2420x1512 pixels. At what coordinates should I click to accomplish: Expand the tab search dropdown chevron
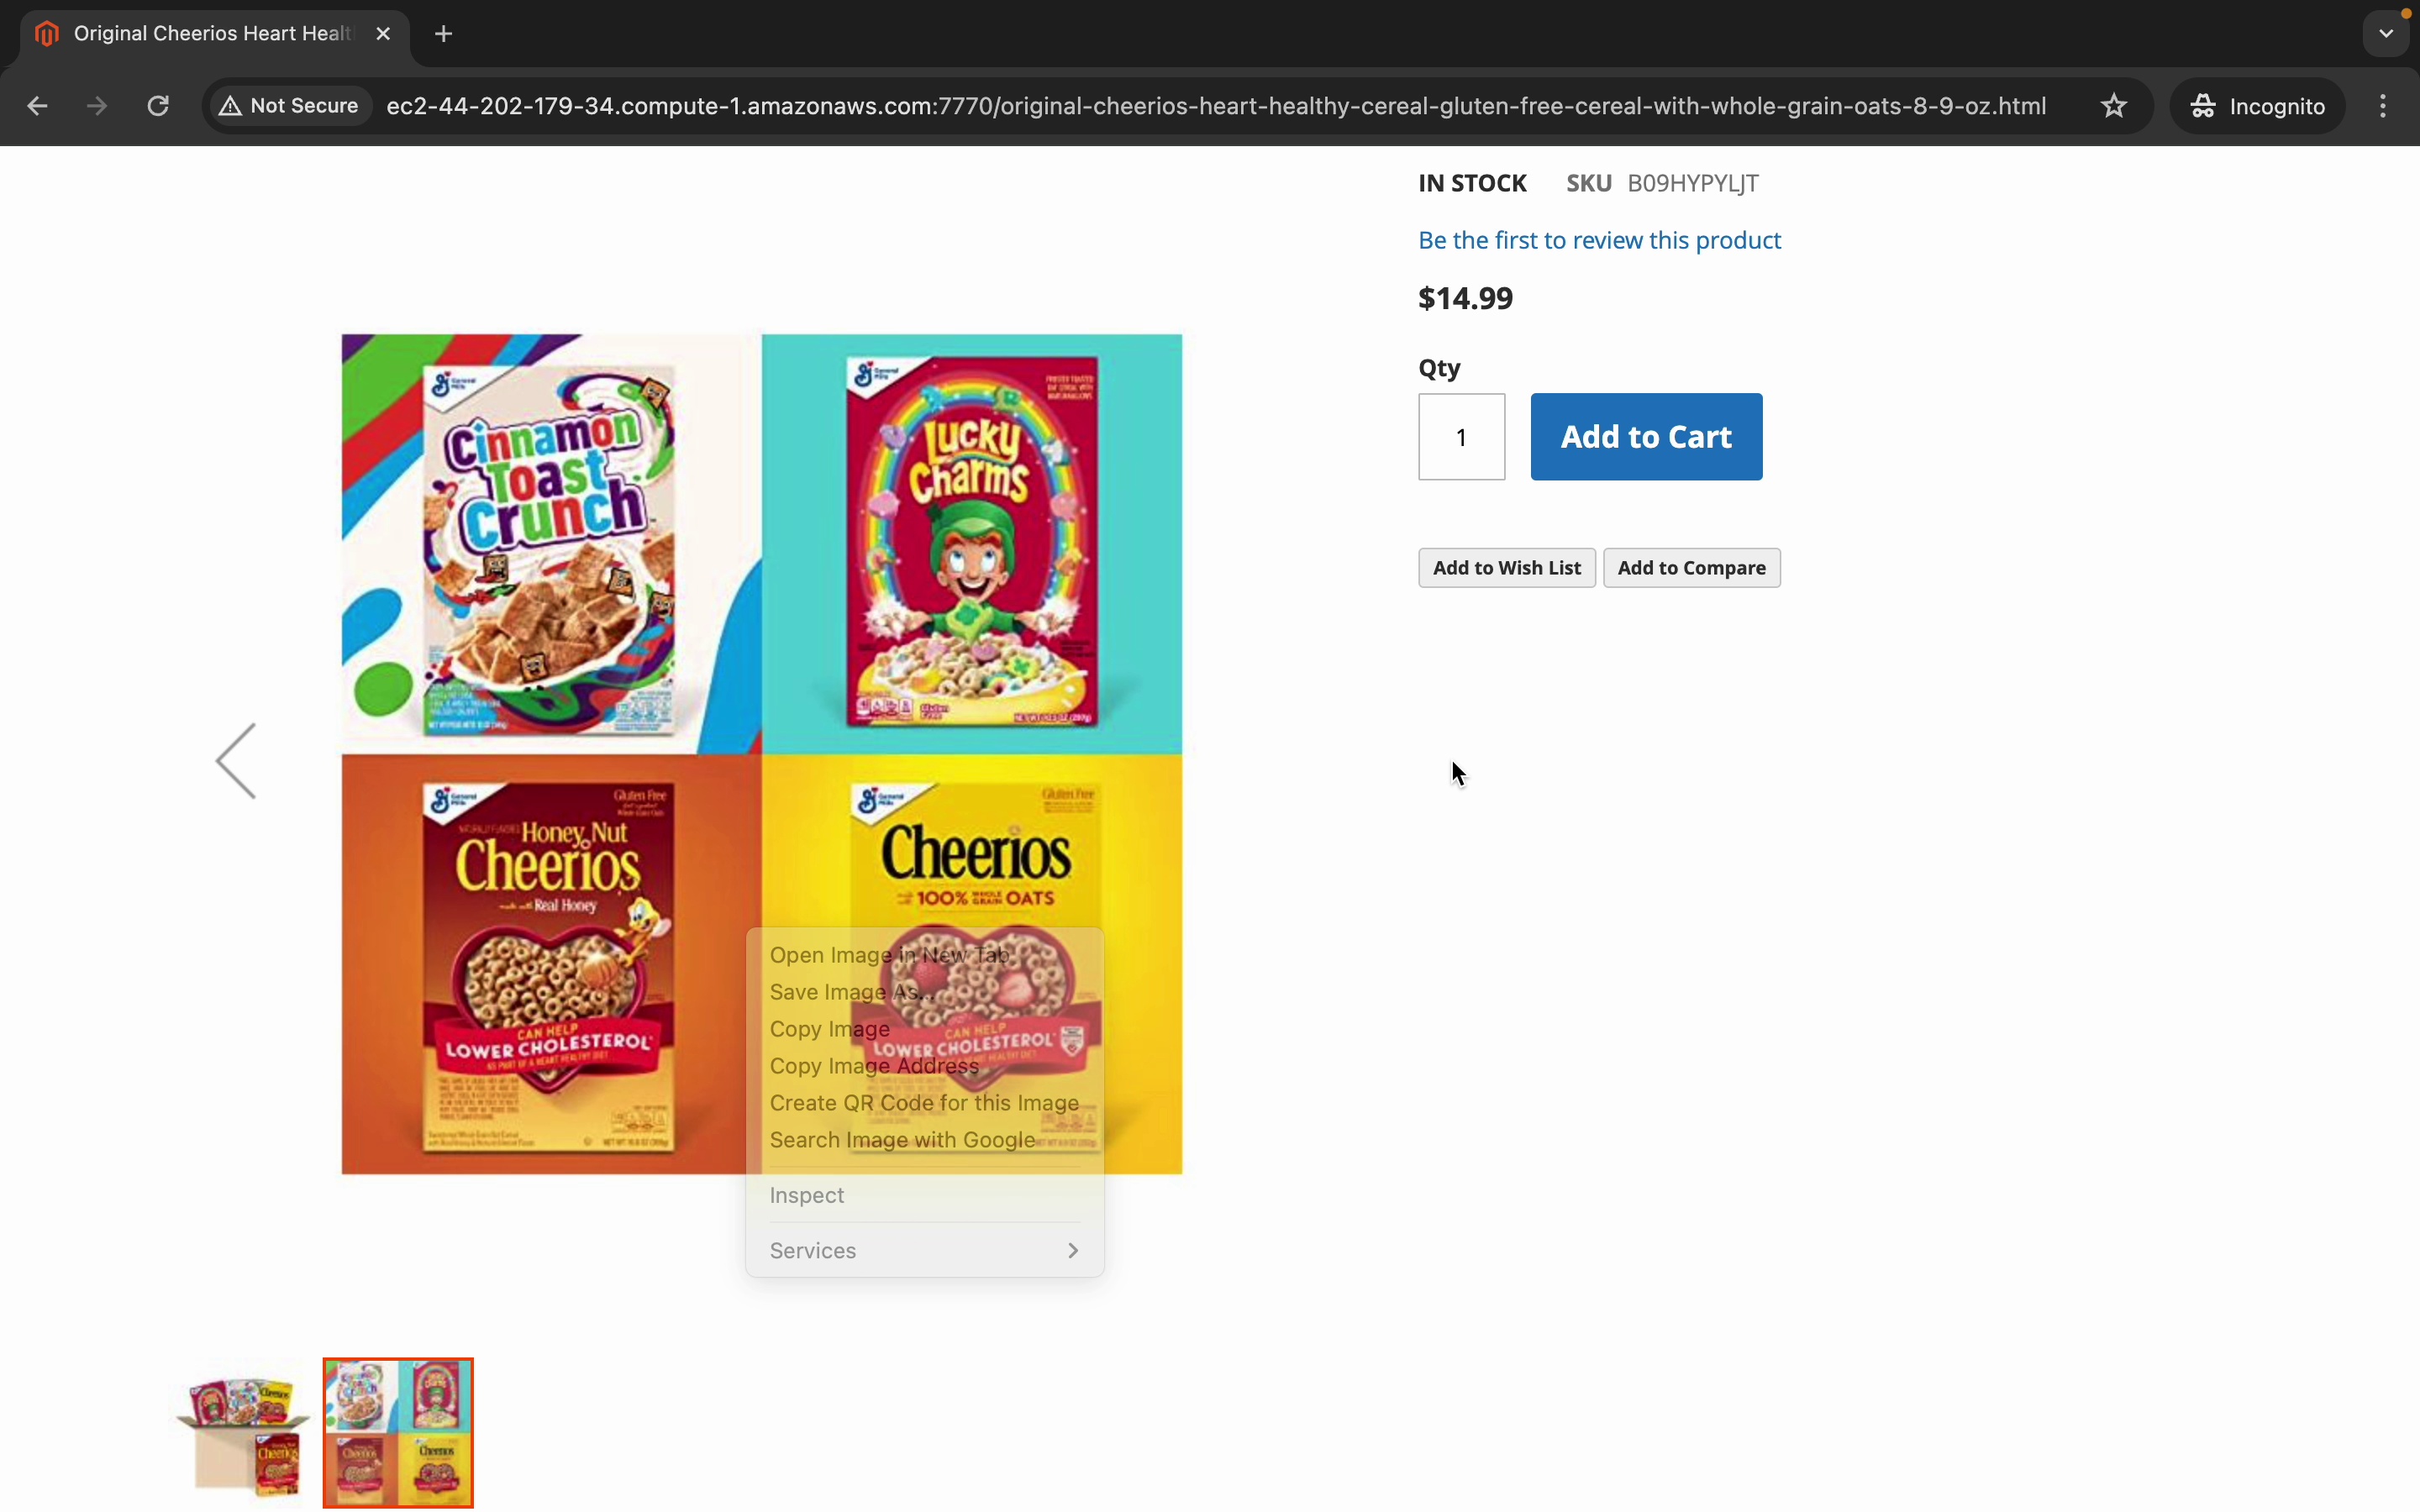click(2386, 34)
